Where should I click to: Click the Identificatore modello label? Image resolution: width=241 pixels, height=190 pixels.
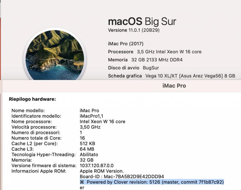coord(36,116)
